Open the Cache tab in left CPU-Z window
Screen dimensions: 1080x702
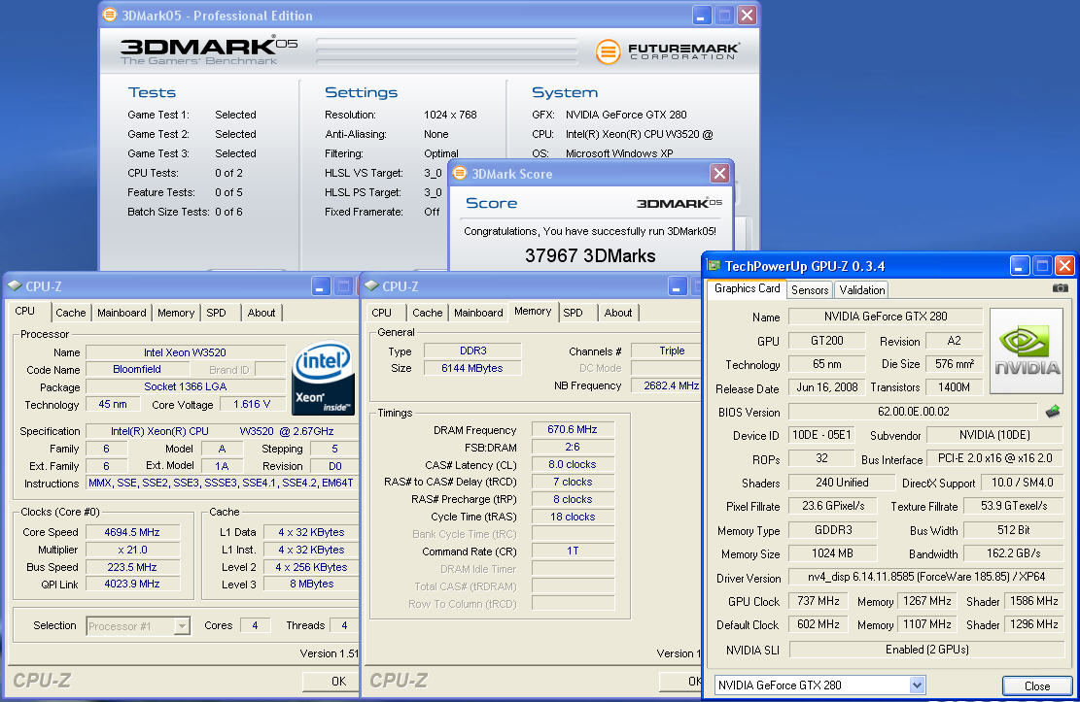click(x=71, y=313)
